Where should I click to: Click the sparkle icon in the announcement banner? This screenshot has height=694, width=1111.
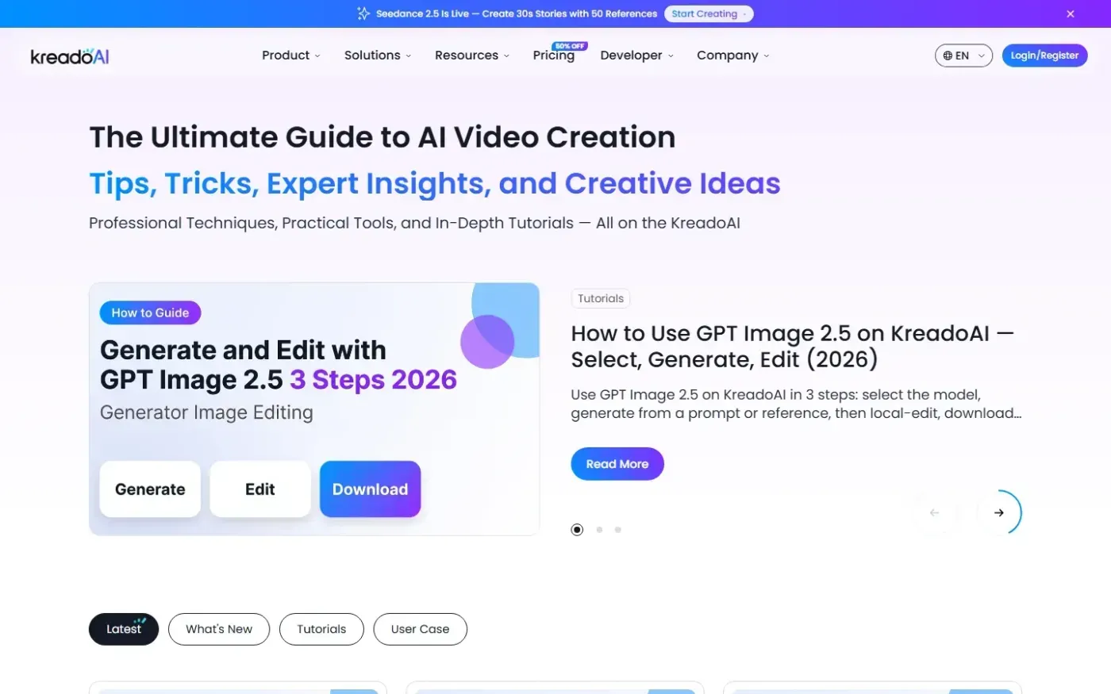(x=363, y=13)
